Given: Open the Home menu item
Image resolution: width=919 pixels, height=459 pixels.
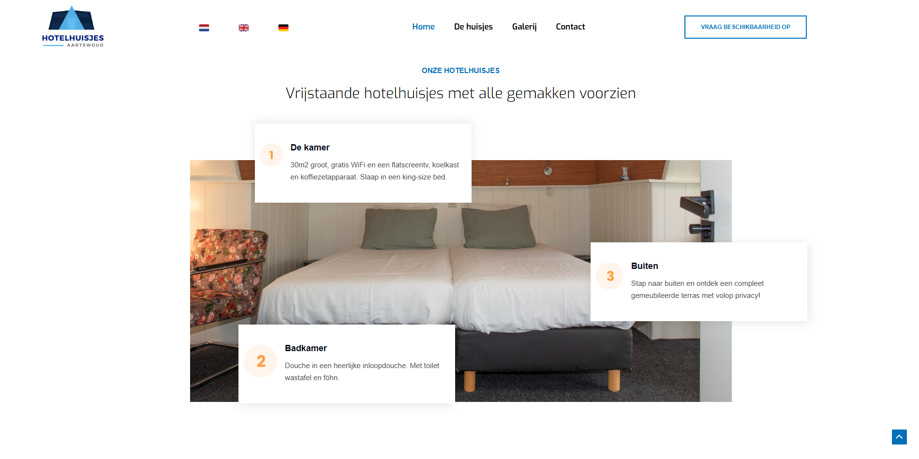Looking at the screenshot, I should coord(423,27).
